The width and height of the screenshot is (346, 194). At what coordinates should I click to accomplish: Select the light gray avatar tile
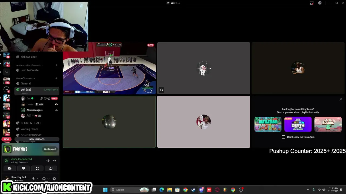[x=204, y=122]
